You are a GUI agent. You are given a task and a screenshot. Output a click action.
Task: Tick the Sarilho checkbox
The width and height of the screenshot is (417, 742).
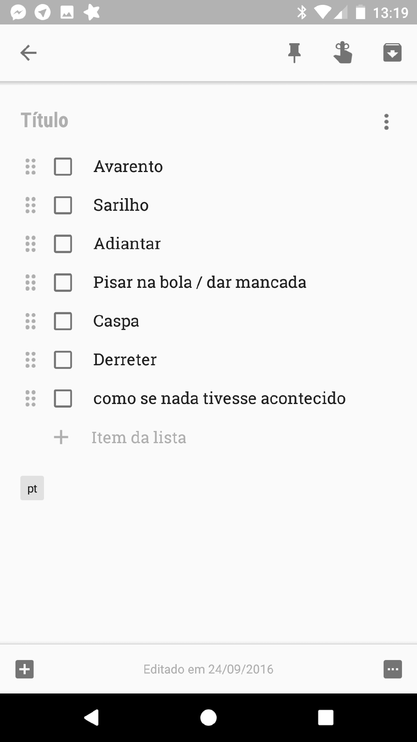click(63, 205)
